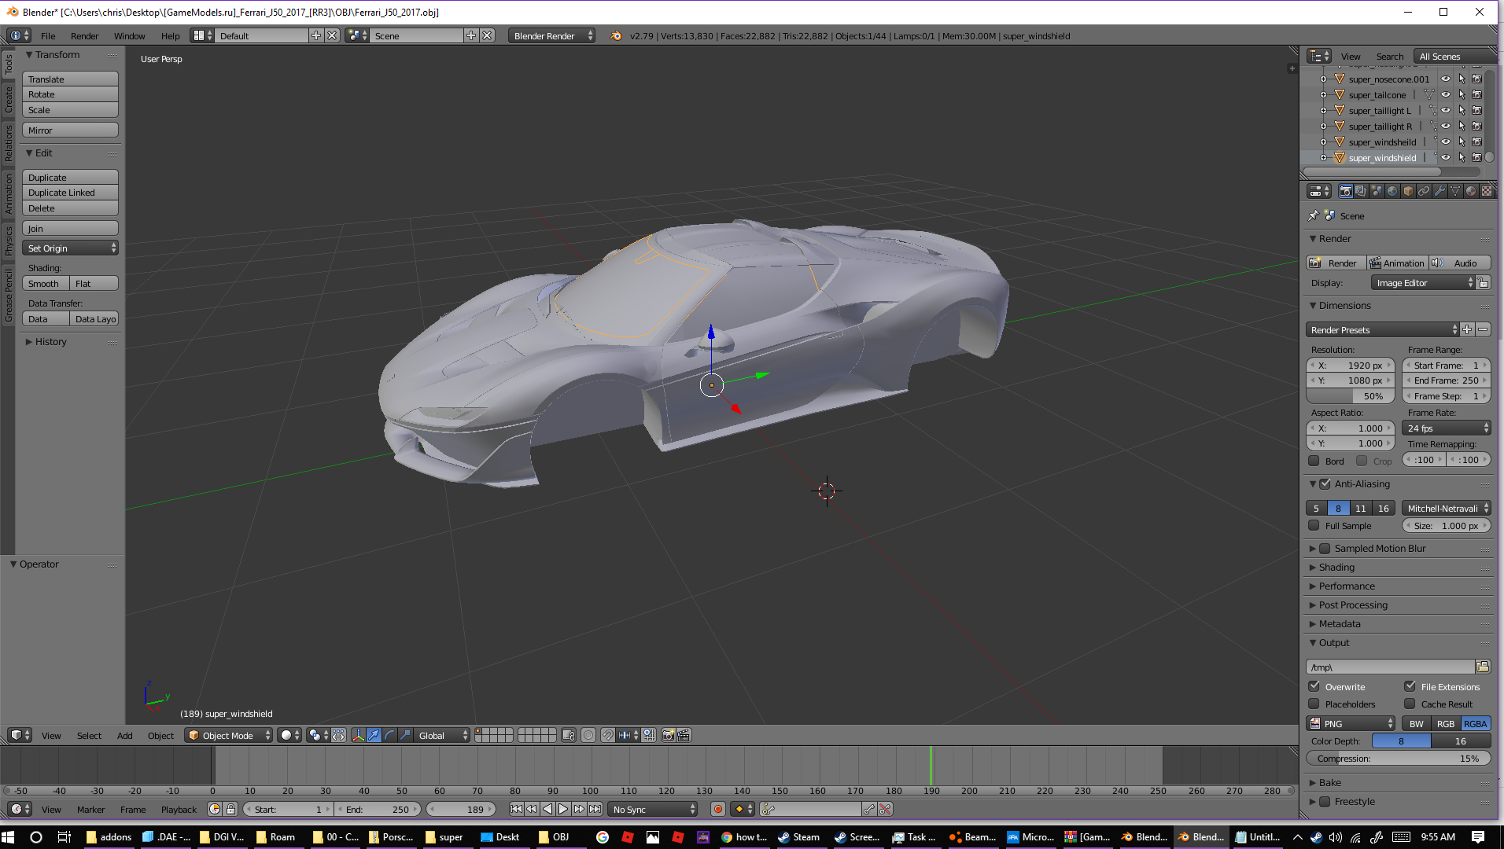Enable the Anti-Aliasing checkbox

pos(1325,483)
